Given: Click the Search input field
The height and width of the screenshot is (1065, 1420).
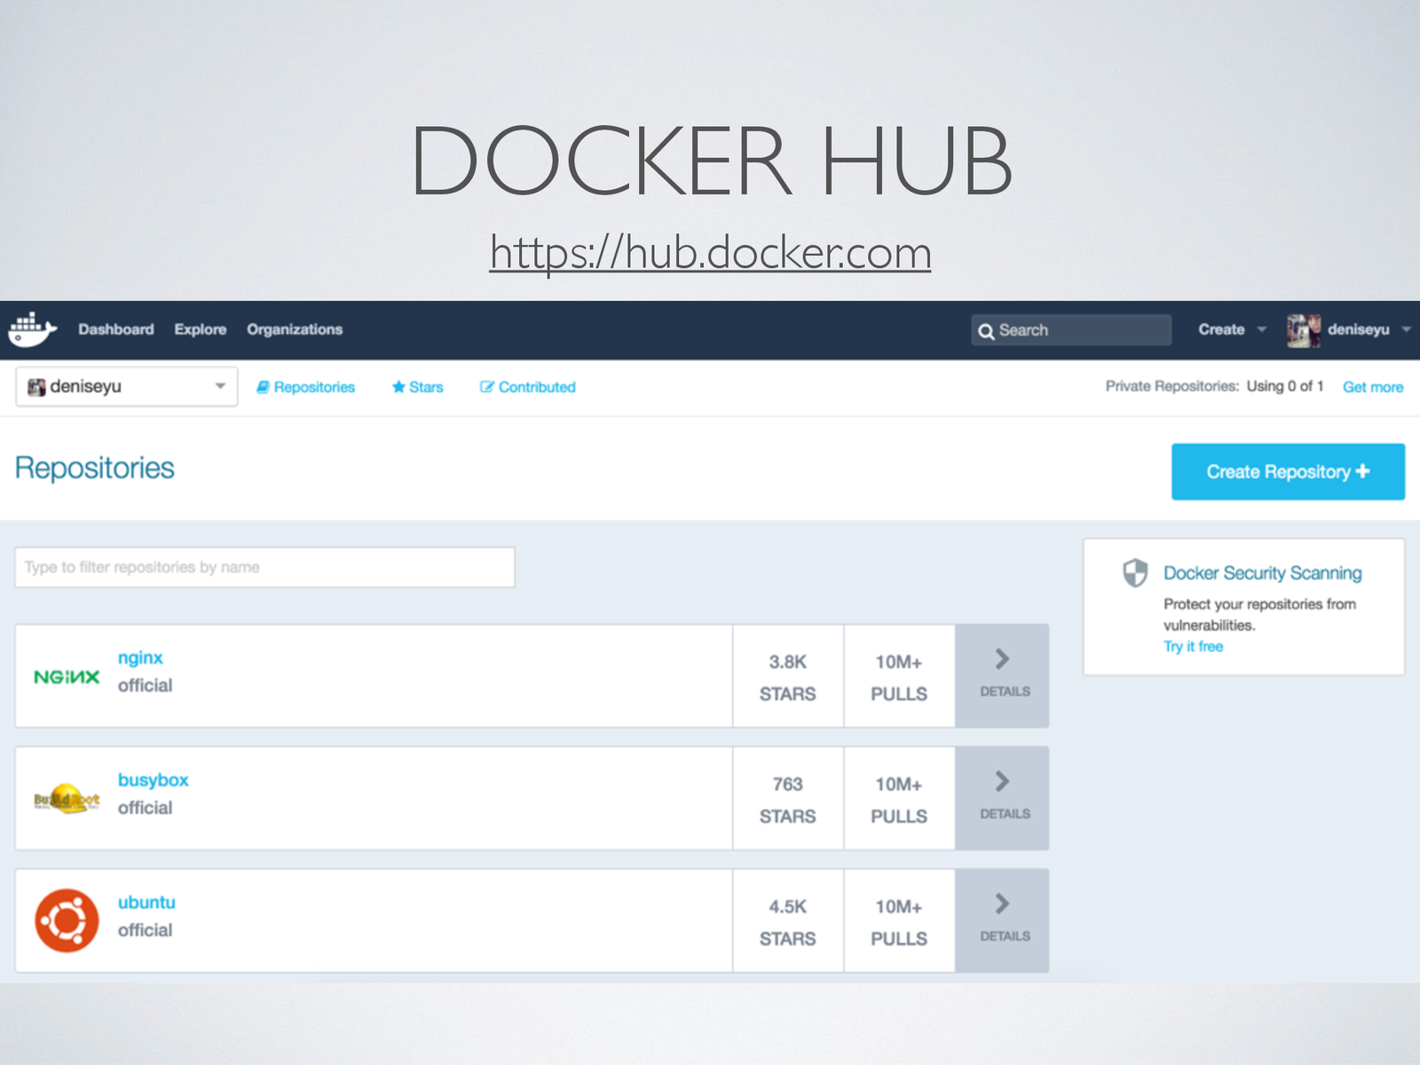Looking at the screenshot, I should (x=1071, y=330).
